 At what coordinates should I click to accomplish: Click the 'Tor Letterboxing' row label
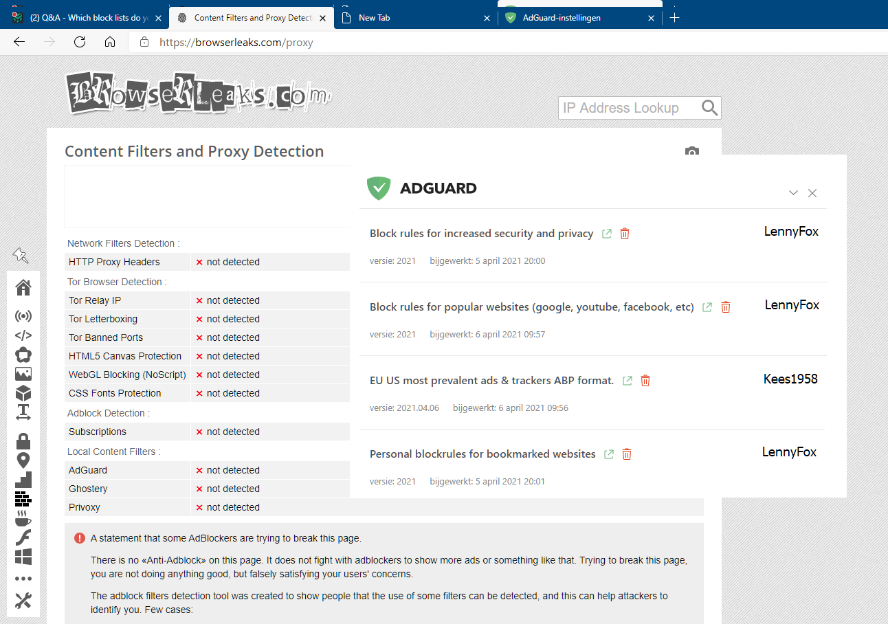(103, 319)
